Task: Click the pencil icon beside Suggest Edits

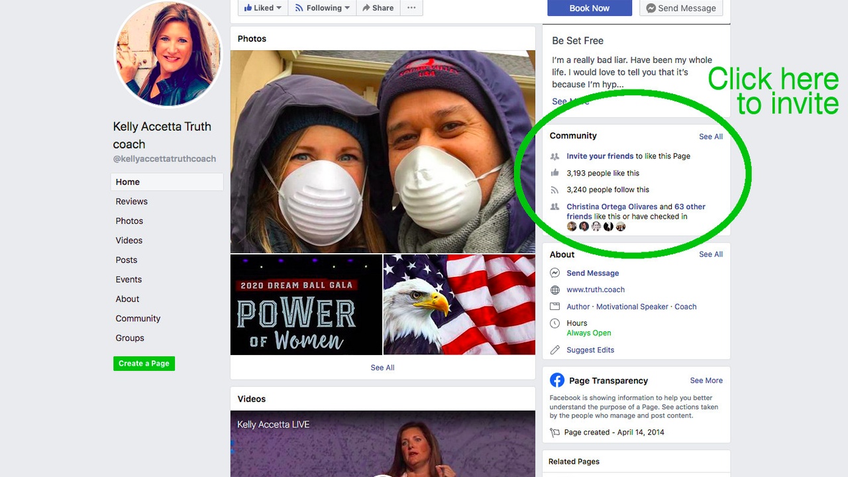Action: coord(555,350)
